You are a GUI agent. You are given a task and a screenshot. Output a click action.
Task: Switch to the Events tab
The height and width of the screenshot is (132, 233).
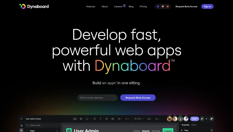pos(194,125)
